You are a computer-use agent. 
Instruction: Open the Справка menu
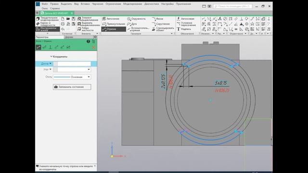[x=55, y=9]
